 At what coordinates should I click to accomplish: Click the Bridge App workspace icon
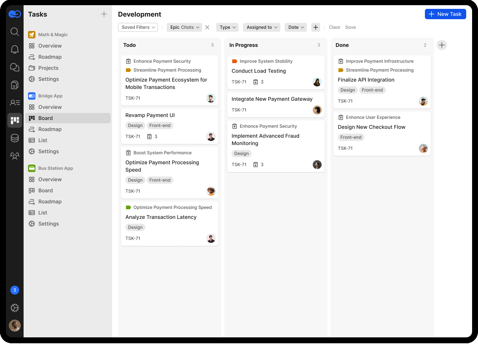pos(31,96)
